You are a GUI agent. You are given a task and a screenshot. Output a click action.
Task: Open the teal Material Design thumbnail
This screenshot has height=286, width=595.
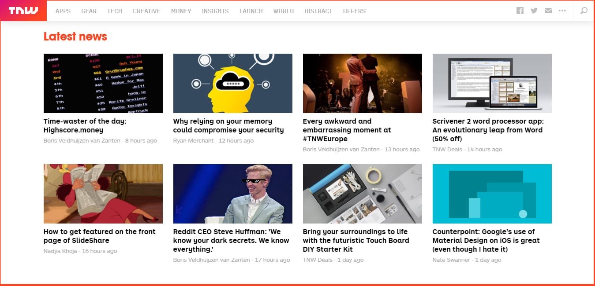pos(492,194)
